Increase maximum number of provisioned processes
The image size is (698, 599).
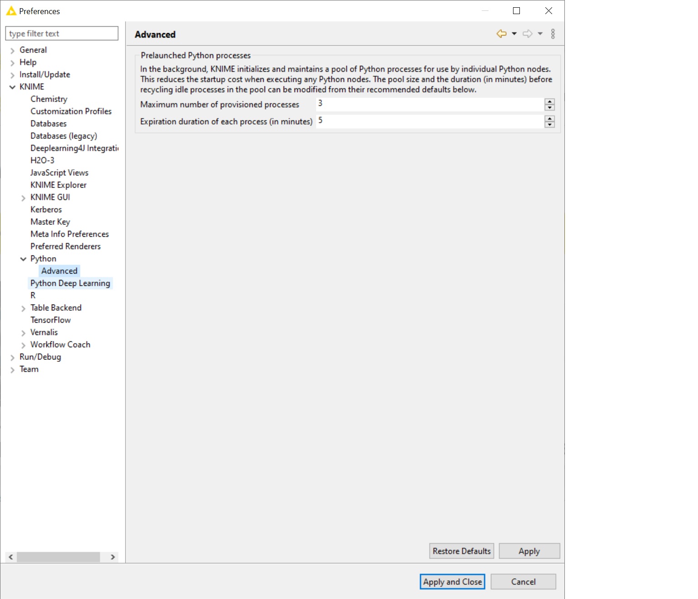coord(550,102)
